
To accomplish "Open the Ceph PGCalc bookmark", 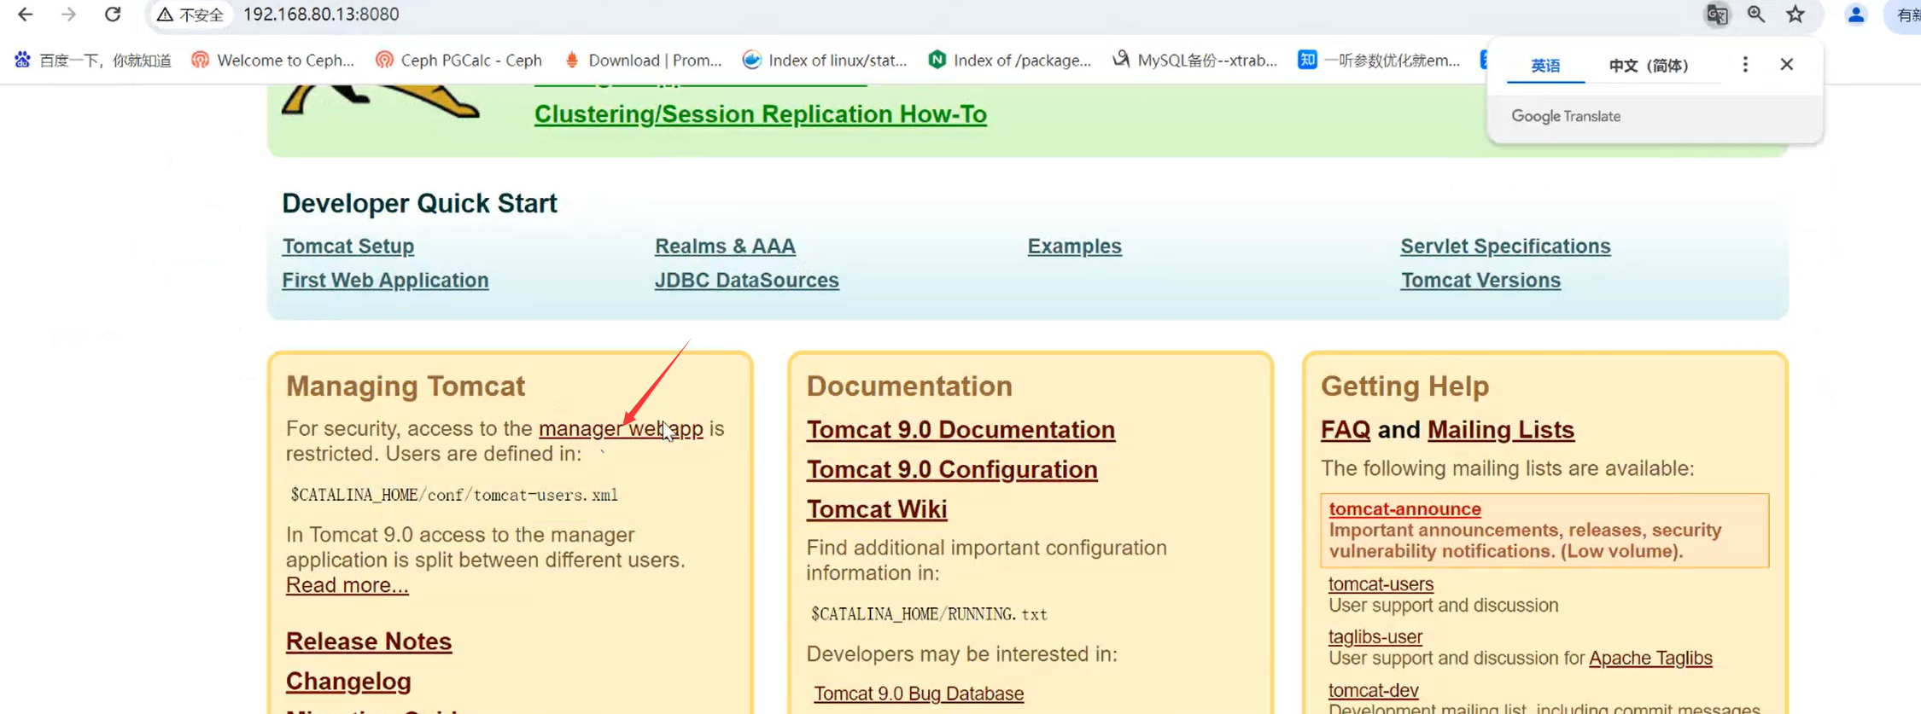I will point(458,60).
